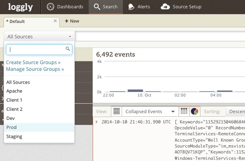The width and height of the screenshot is (245, 161).
Task: Show the pie chart view
Action: pyautogui.click(x=194, y=111)
